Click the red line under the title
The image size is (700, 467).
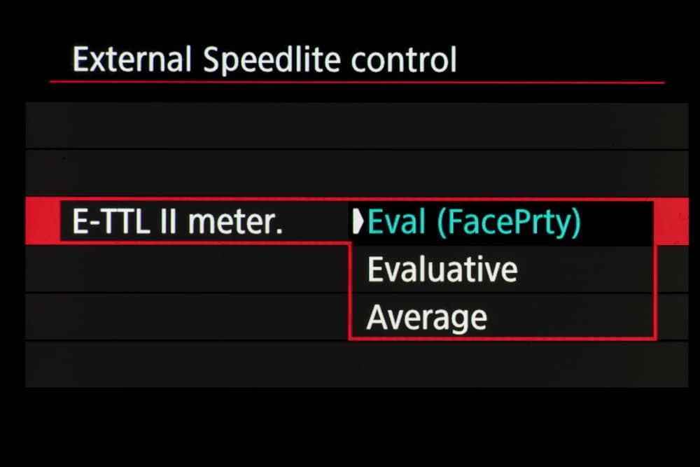(357, 83)
